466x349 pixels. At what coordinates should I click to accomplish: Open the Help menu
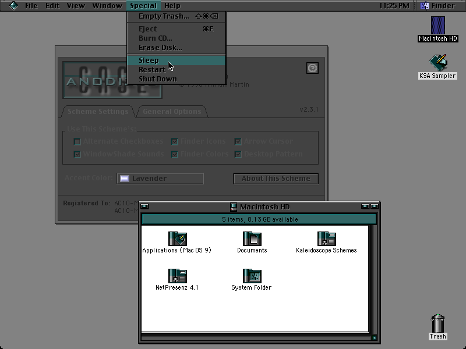tap(172, 6)
